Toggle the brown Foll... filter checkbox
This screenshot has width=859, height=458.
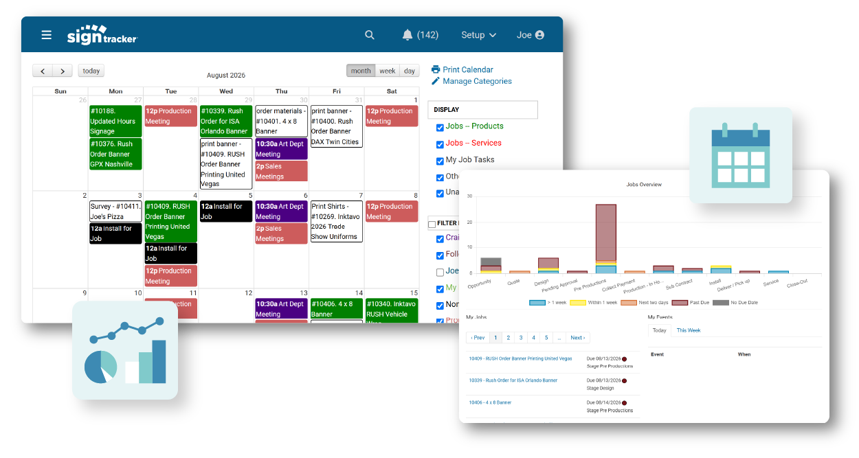440,255
